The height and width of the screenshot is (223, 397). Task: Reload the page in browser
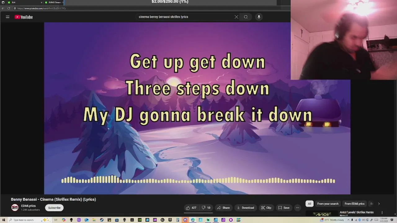(x=9, y=8)
